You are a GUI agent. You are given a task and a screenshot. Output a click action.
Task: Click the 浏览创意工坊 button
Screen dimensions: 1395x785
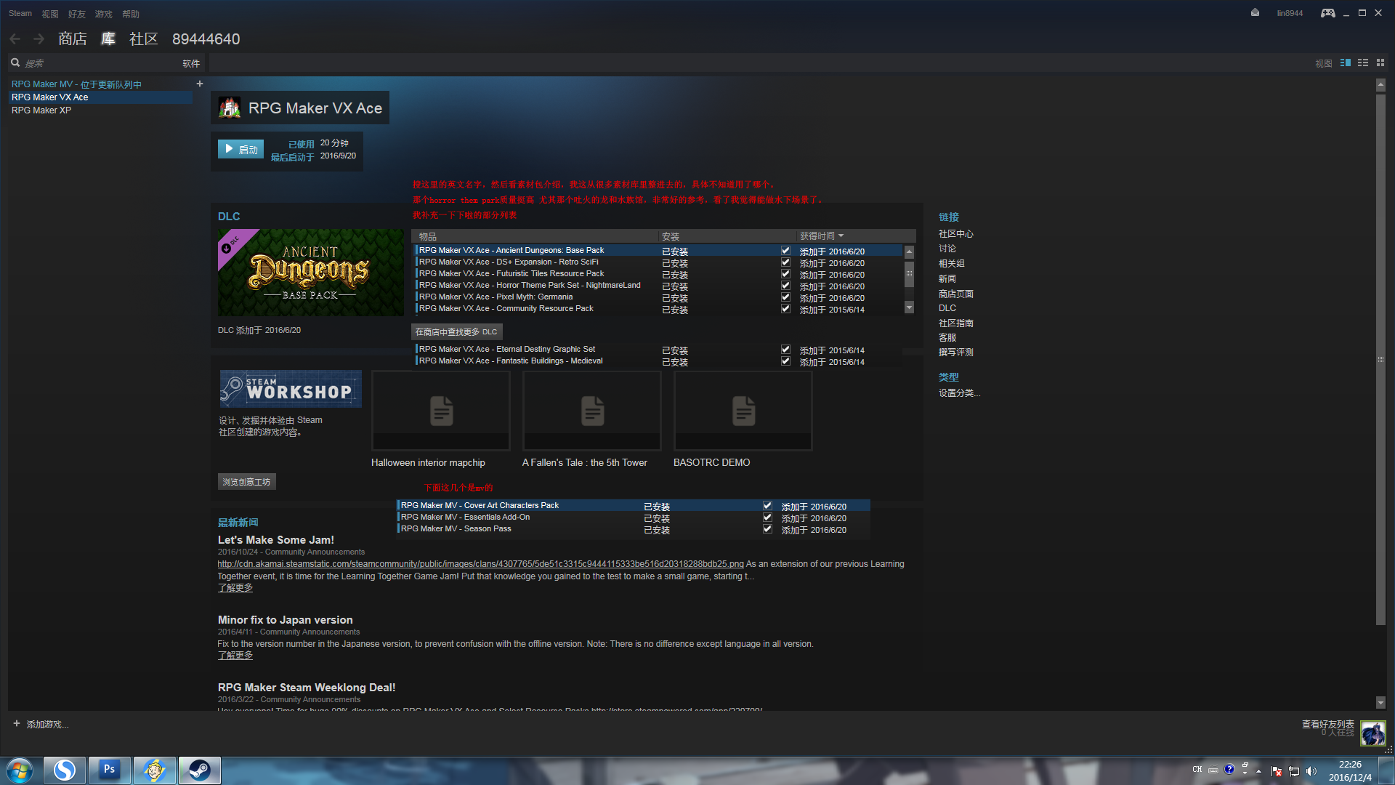246,482
